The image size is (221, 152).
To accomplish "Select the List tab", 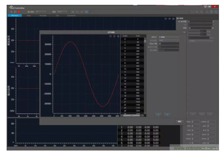I will tap(57, 16).
